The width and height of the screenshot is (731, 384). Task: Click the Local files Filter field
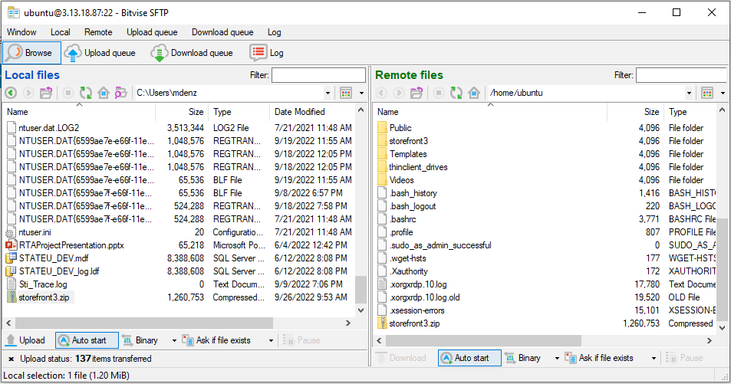coord(318,75)
